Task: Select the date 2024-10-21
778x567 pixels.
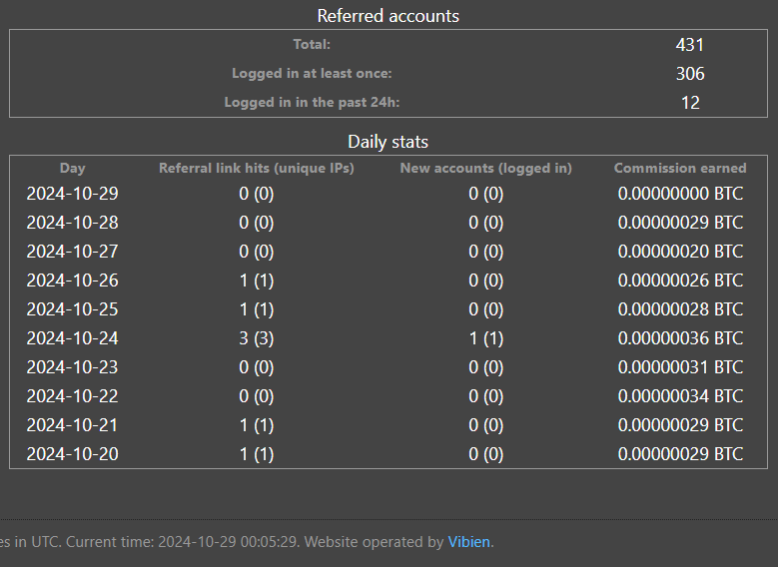Action: 73,425
